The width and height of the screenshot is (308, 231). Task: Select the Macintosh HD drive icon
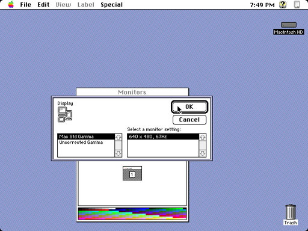(289, 25)
